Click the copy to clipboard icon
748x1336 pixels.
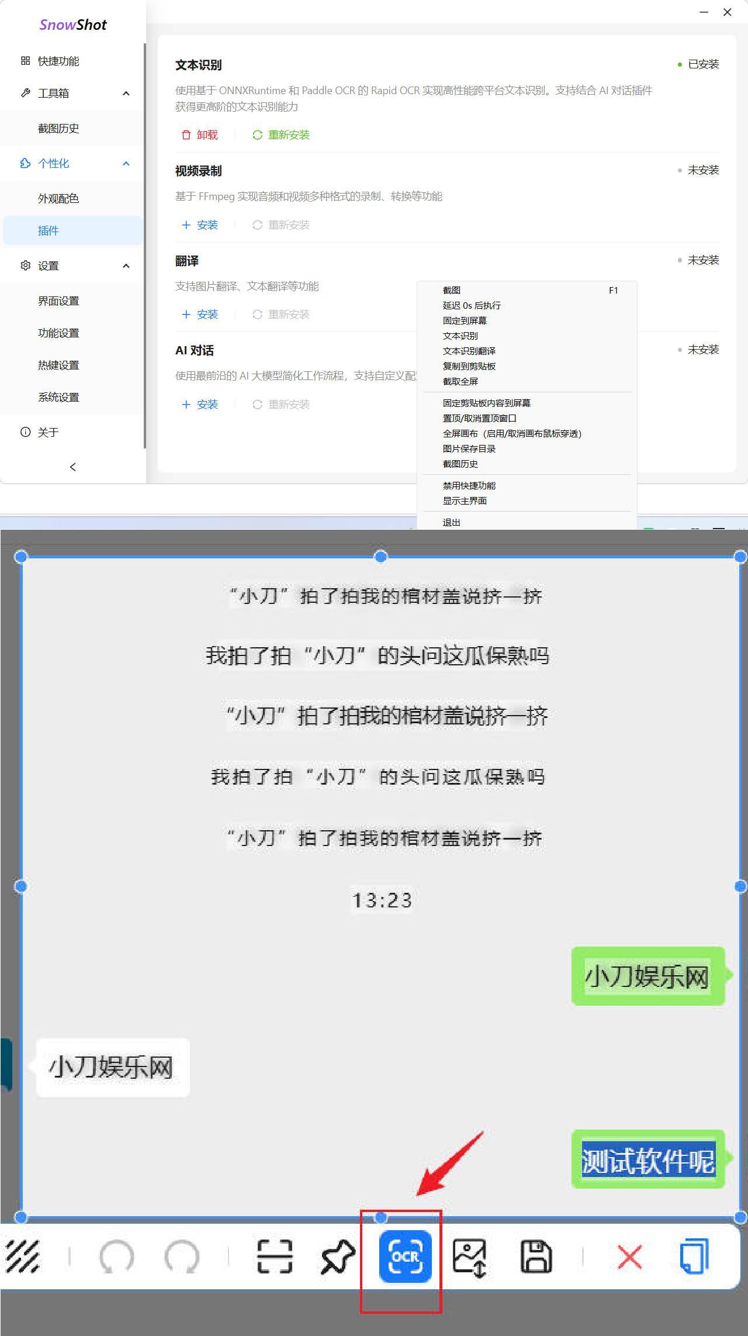(694, 1256)
